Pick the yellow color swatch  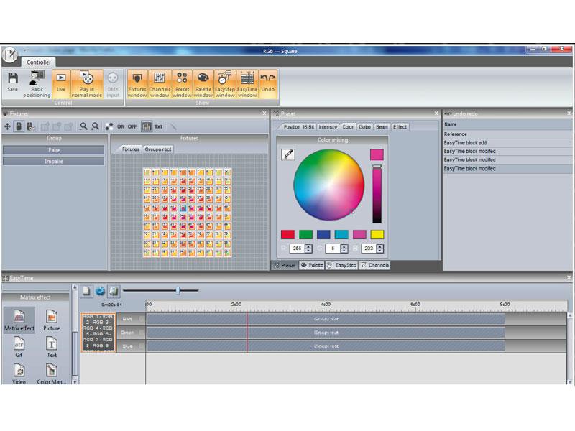click(377, 234)
